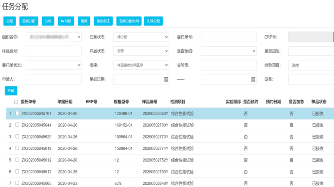Image resolution: width=334 pixels, height=187 pixels.
Task: Open the 单据日期 start date calendar icon
Action: [x=166, y=80]
